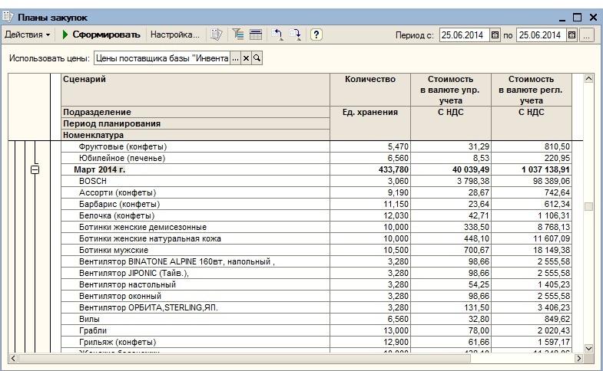Click the Ед. хранения header cell
603x371 pixels.
(x=370, y=123)
